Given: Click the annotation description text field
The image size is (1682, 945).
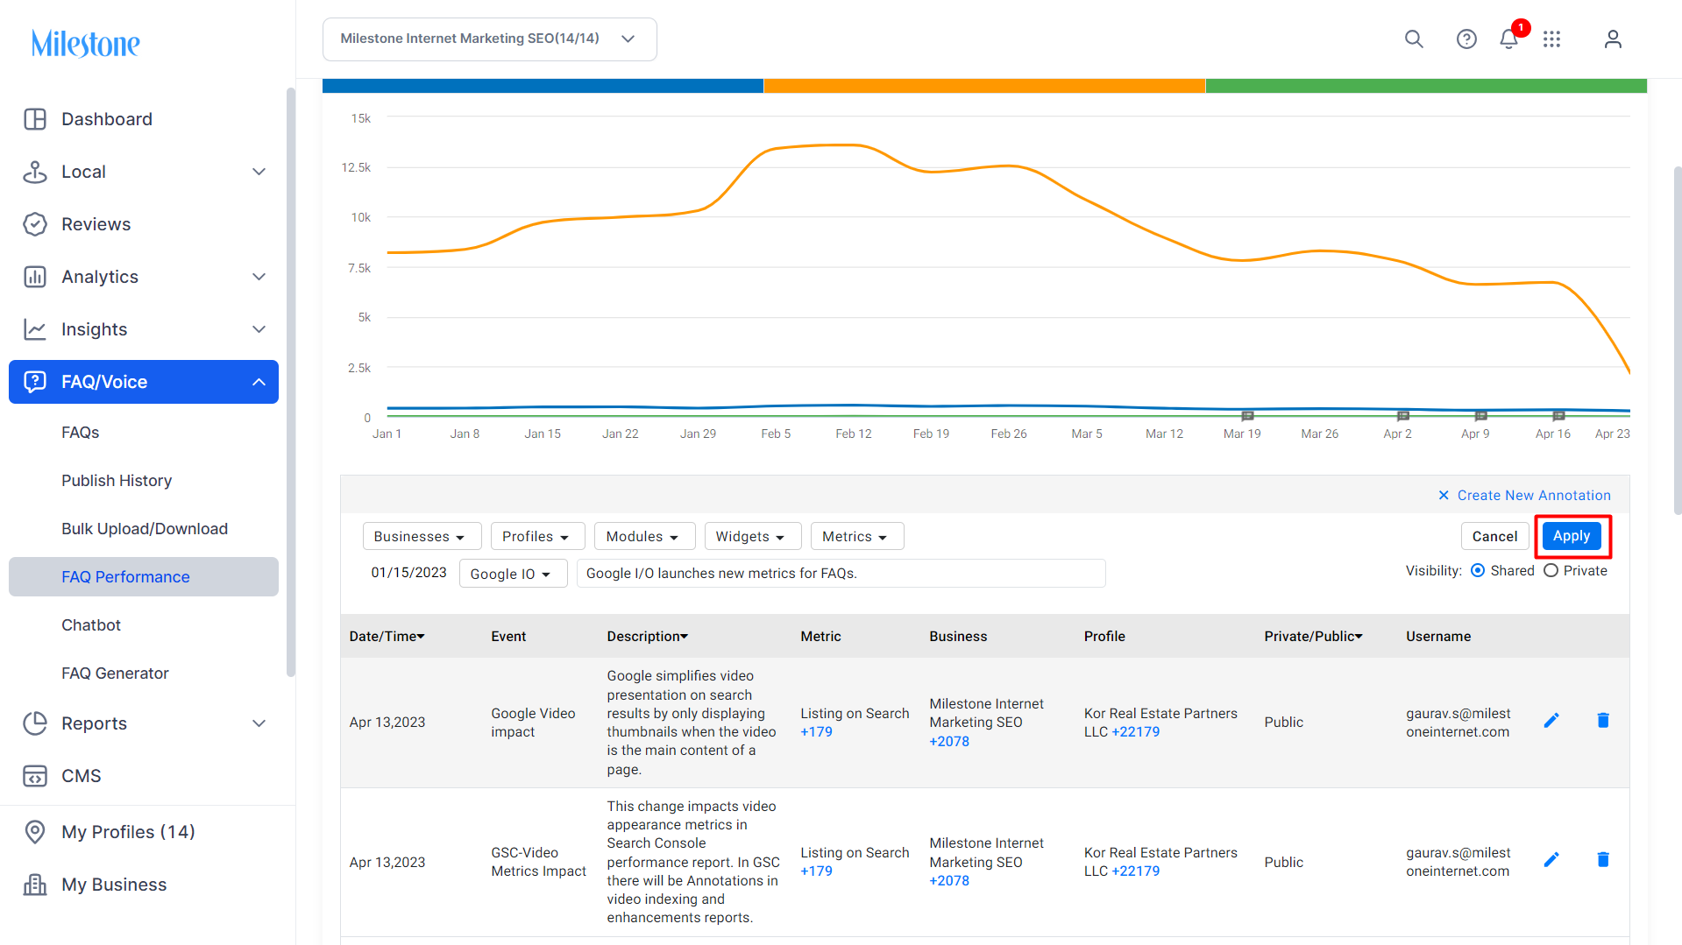Looking at the screenshot, I should [x=841, y=574].
